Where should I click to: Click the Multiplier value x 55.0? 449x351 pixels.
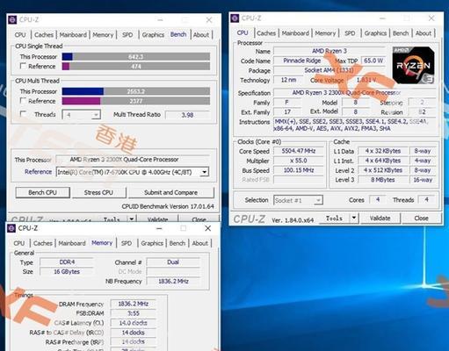click(x=299, y=161)
